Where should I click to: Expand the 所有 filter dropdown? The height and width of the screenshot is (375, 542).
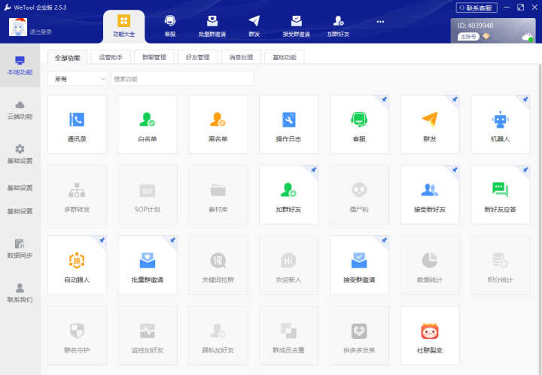pos(78,79)
